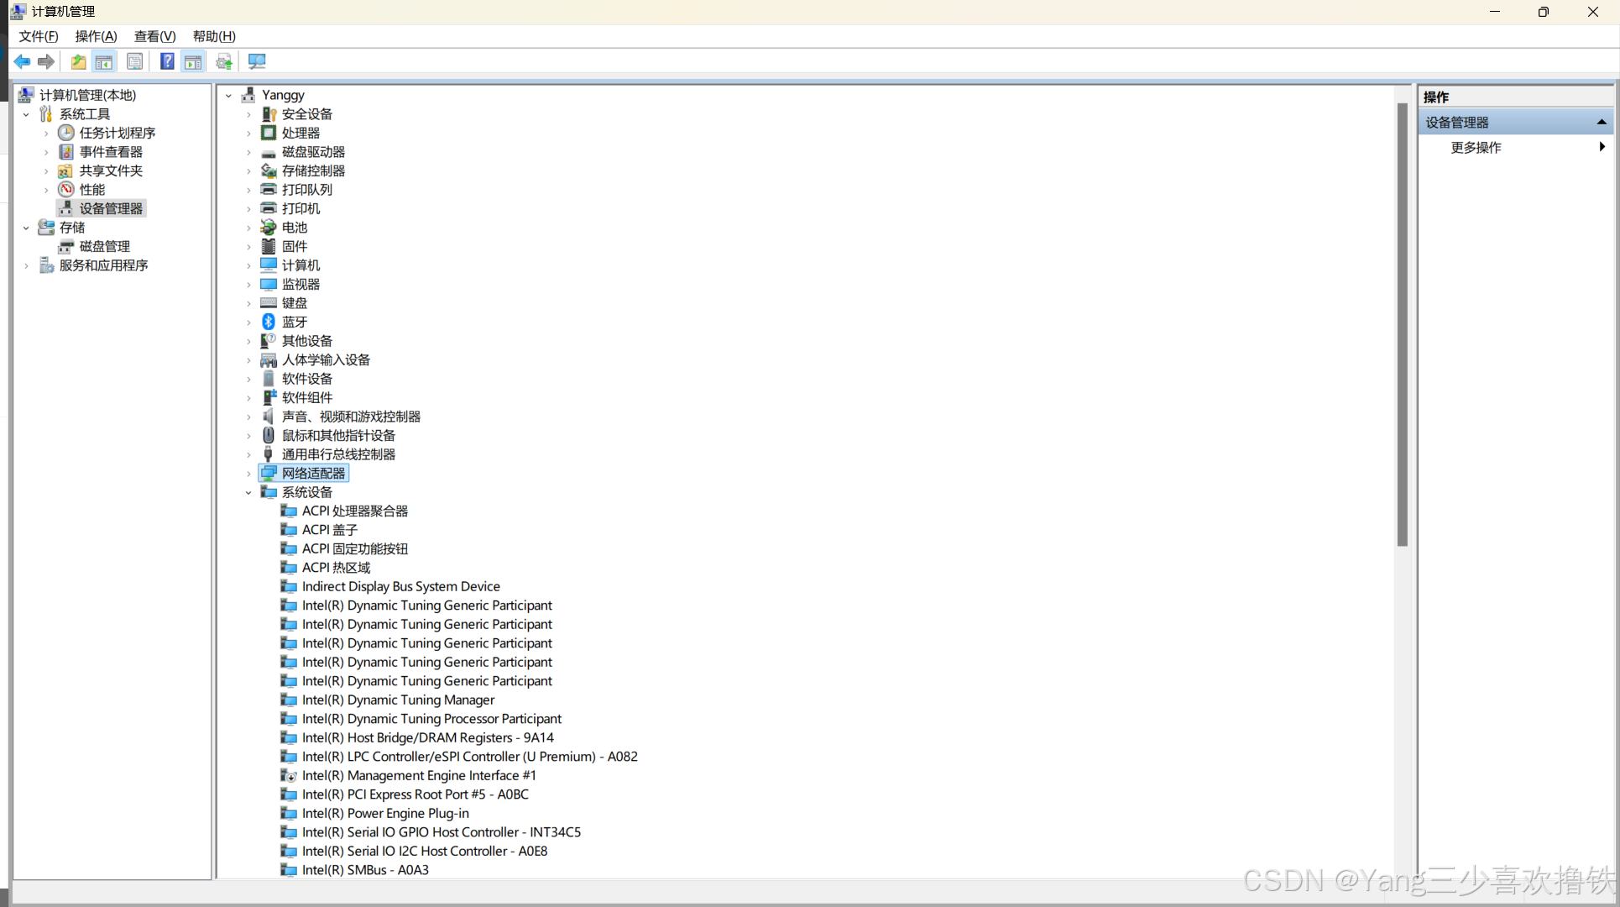Expand the 服务和应用程序 node
Viewport: 1620px width, 907px height.
26,265
